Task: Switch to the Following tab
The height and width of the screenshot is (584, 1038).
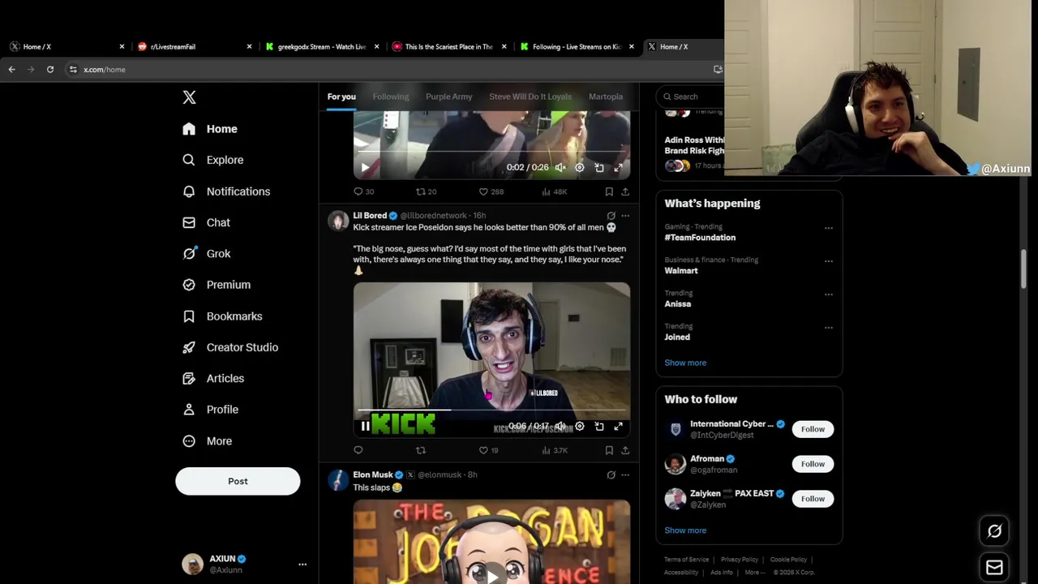Action: [391, 97]
